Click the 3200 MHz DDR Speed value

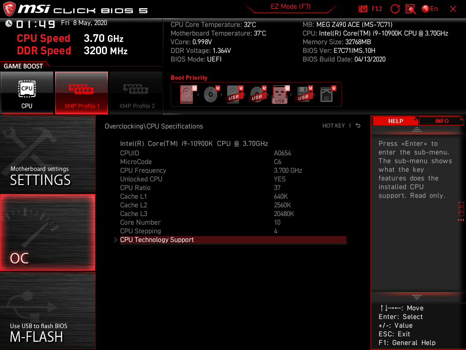pyautogui.click(x=106, y=51)
